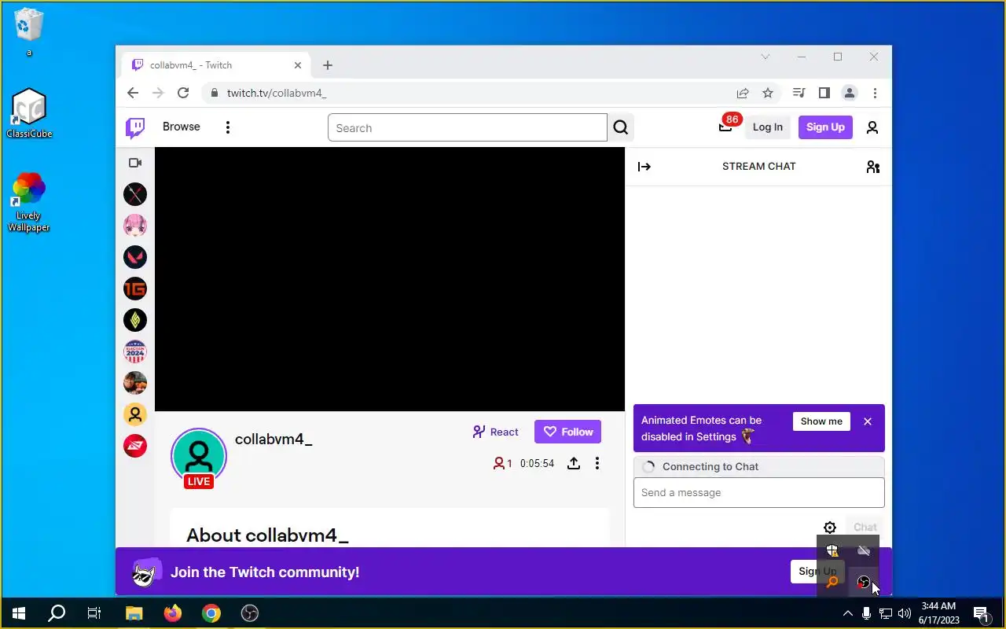The height and width of the screenshot is (629, 1006).
Task: Click the Log In button
Action: pyautogui.click(x=768, y=127)
